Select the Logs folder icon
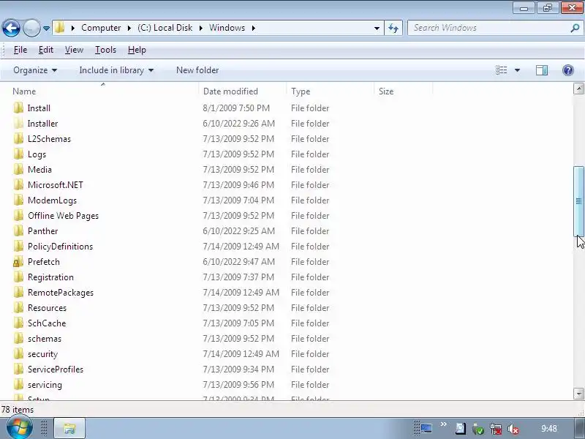The width and height of the screenshot is (585, 439). click(x=18, y=154)
